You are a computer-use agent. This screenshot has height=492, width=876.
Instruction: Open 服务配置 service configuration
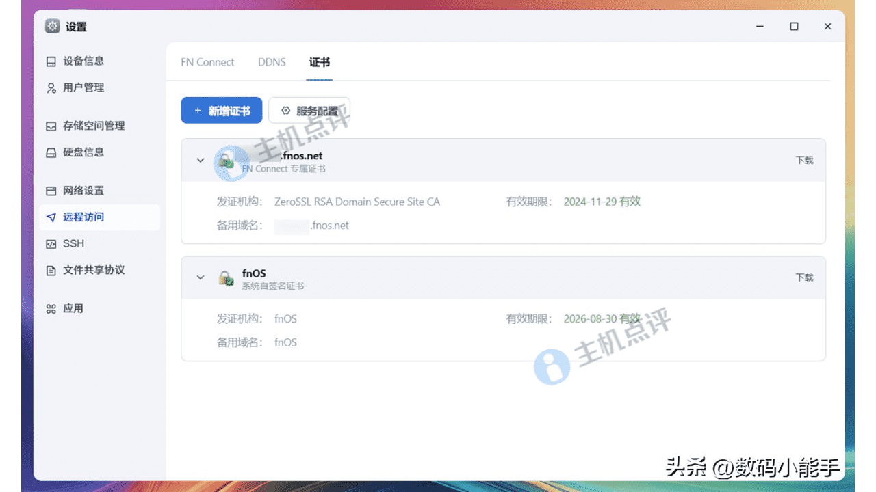click(309, 111)
